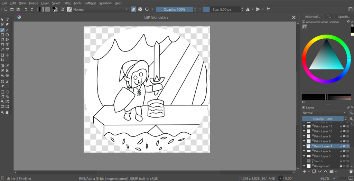354x181 pixels.
Task: Hide Paint Layer 9 via eye icon
Action: point(304,136)
